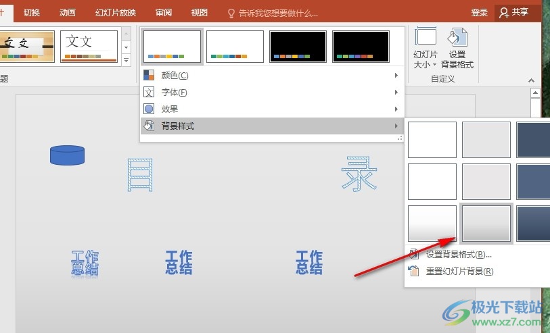Open the 颜色(C) submenu
The width and height of the screenshot is (550, 333).
[272, 75]
